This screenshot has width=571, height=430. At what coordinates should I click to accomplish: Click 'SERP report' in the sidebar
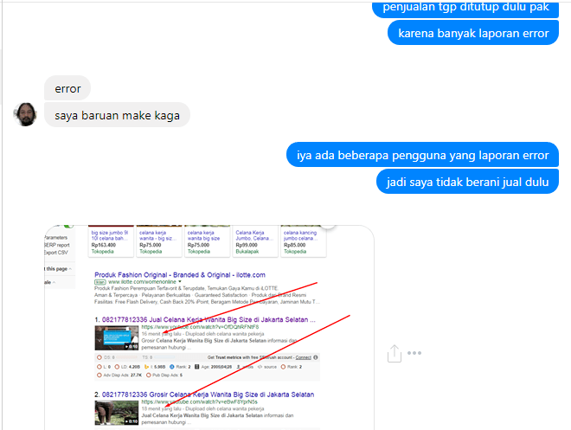tap(56, 245)
